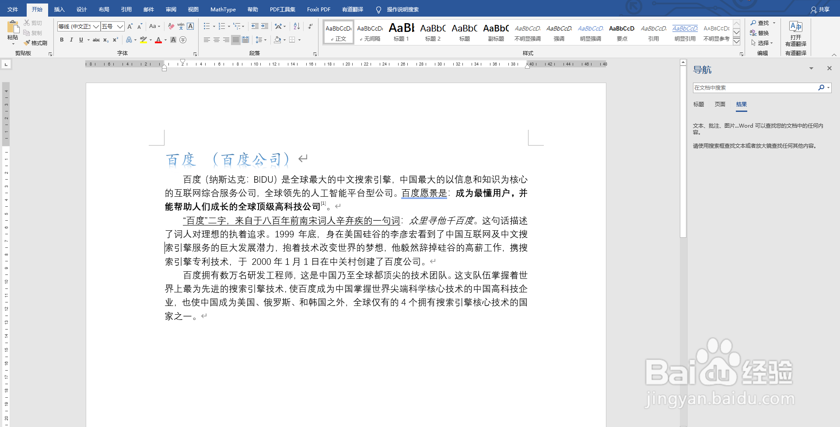This screenshot has width=840, height=427.
Task: Toggle Bold formatting
Action: [x=62, y=40]
